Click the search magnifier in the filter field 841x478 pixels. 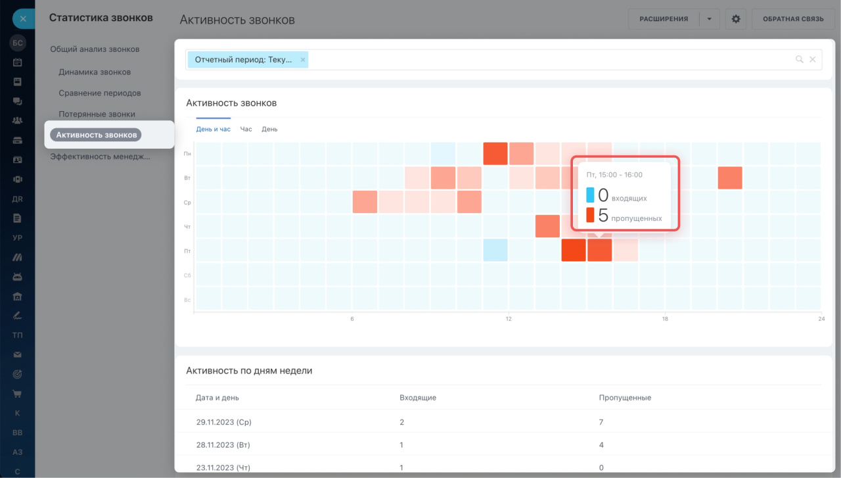[x=800, y=59]
